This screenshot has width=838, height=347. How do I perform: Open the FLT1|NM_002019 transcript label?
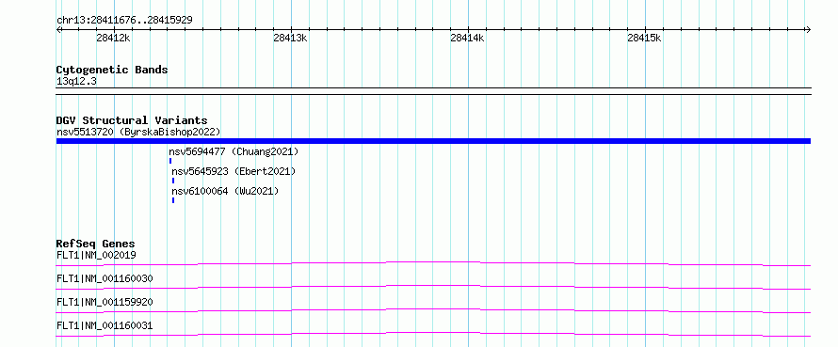tap(96, 255)
